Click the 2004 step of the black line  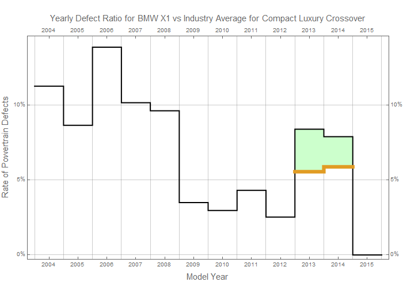tap(49, 86)
